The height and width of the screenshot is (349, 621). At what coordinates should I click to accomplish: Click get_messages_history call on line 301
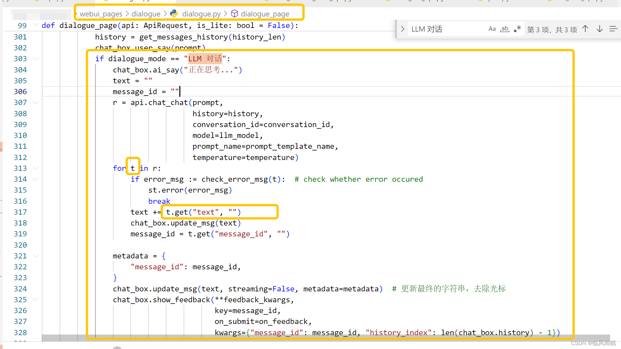point(212,37)
